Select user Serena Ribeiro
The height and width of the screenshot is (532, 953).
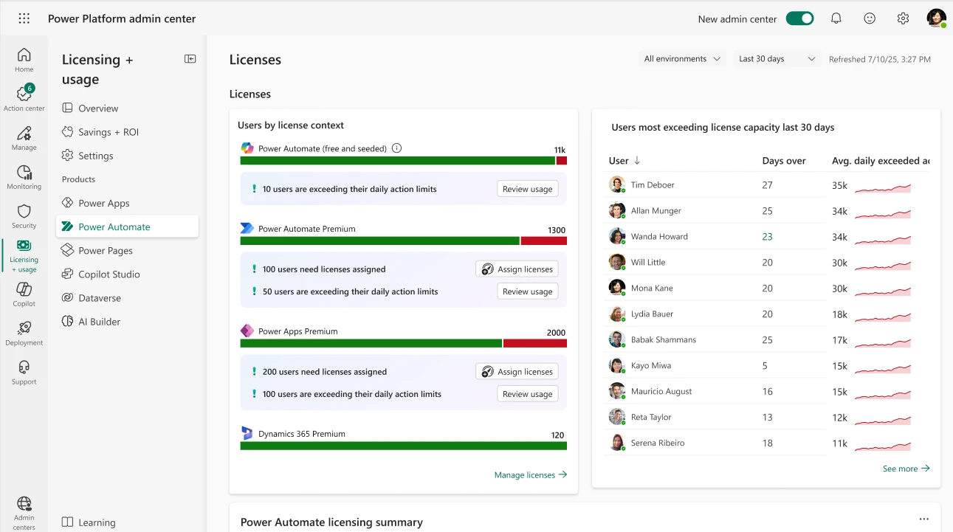pos(657,443)
